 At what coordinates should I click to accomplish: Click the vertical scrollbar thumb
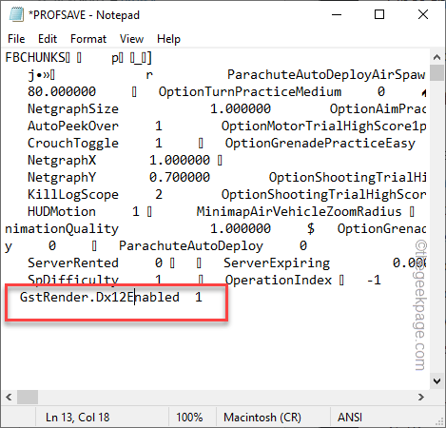click(436, 72)
